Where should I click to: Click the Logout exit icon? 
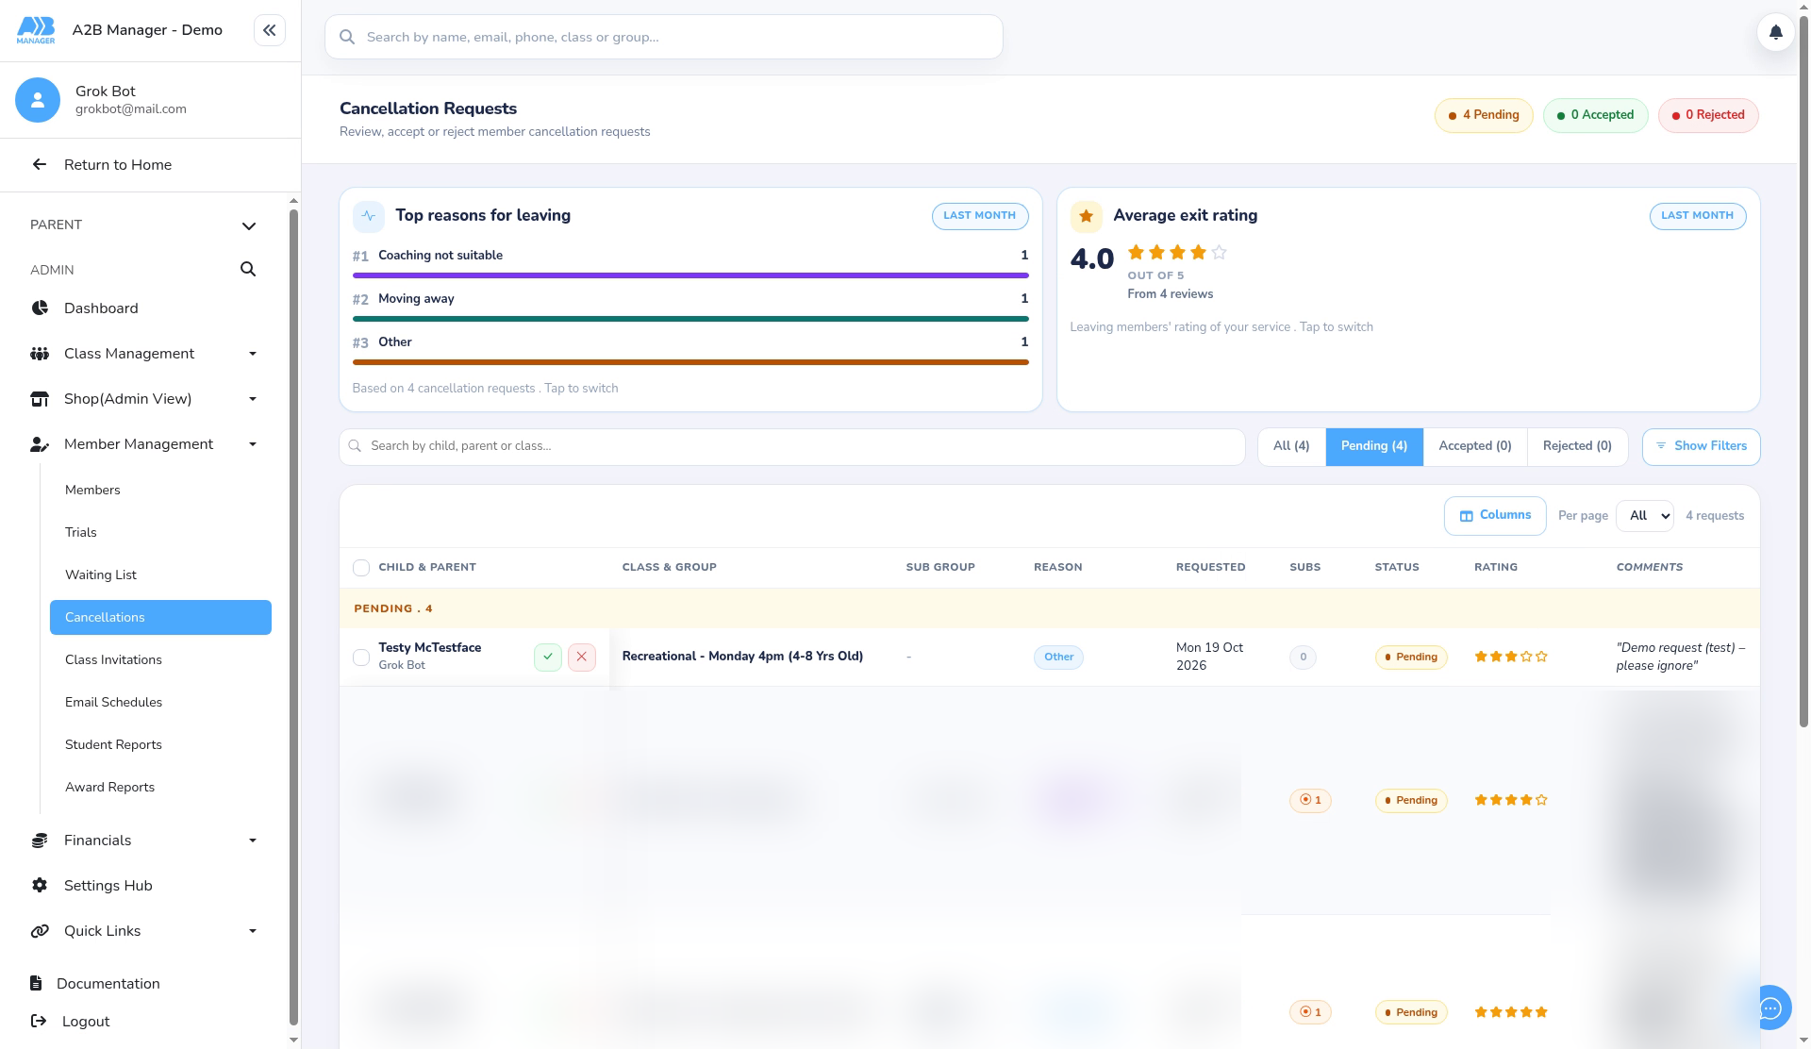(x=39, y=1022)
